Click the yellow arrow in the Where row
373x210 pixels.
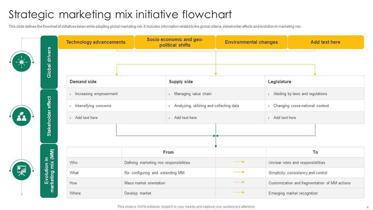click(x=239, y=192)
